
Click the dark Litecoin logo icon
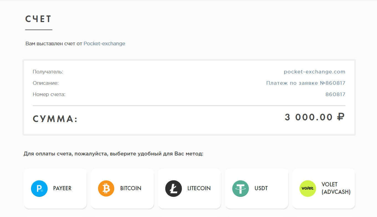tap(173, 189)
